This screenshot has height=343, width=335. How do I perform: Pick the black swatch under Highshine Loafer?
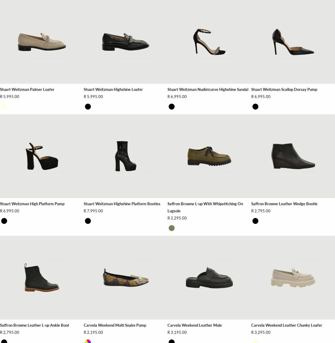click(x=88, y=107)
